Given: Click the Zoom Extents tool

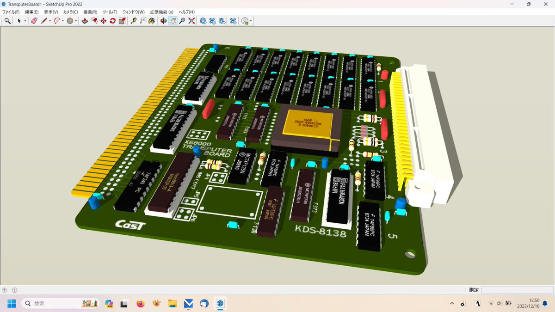Looking at the screenshot, I should pyautogui.click(x=191, y=20).
